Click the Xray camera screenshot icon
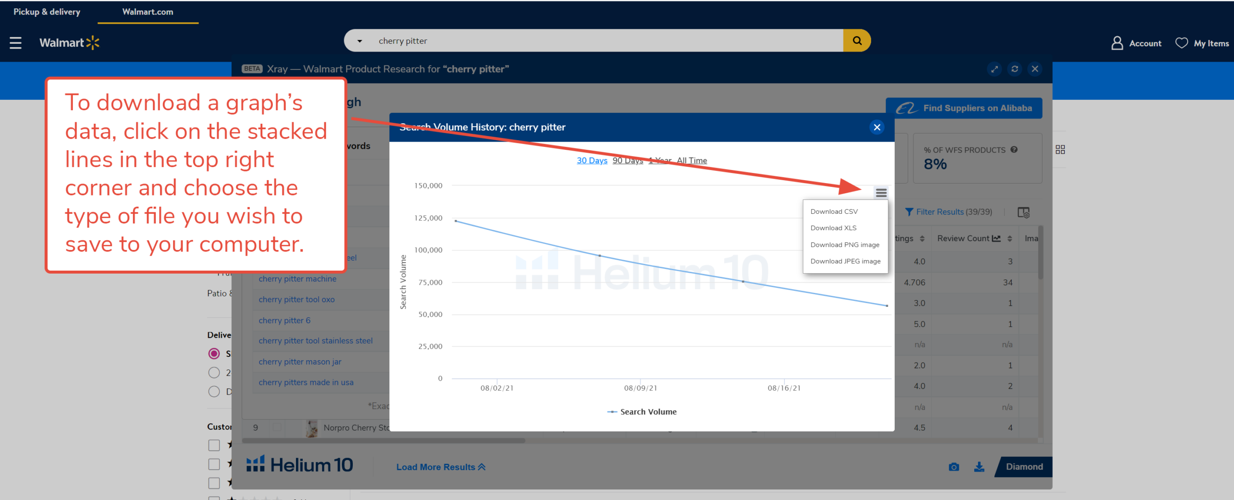Viewport: 1234px width, 500px height. point(953,467)
